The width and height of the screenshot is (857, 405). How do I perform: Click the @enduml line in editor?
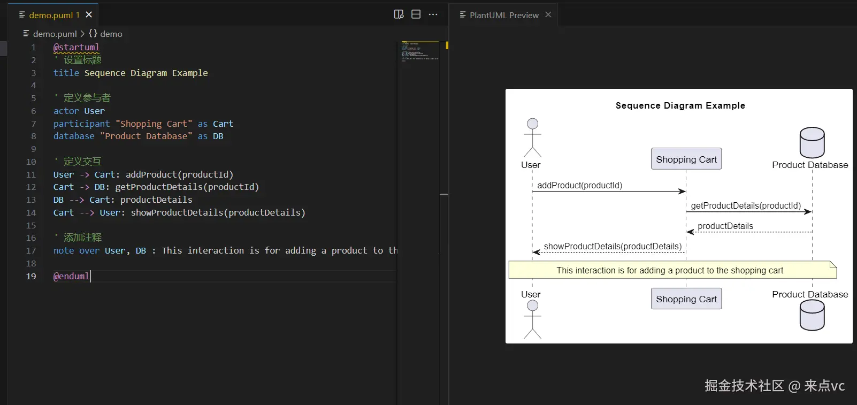tap(72, 276)
